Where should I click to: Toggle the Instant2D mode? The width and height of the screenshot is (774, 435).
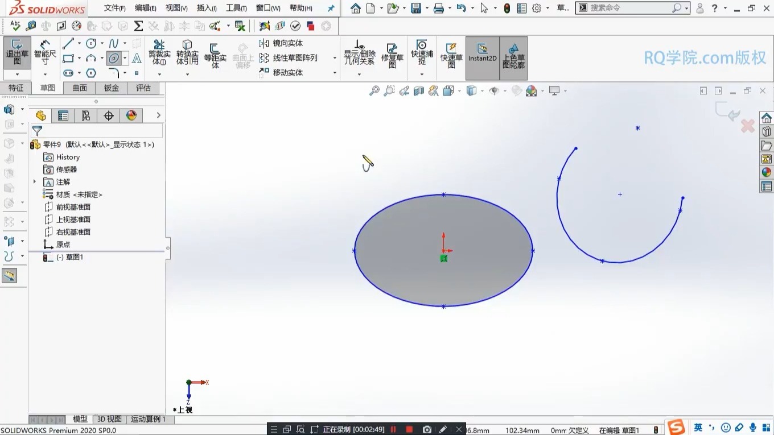[x=482, y=57]
